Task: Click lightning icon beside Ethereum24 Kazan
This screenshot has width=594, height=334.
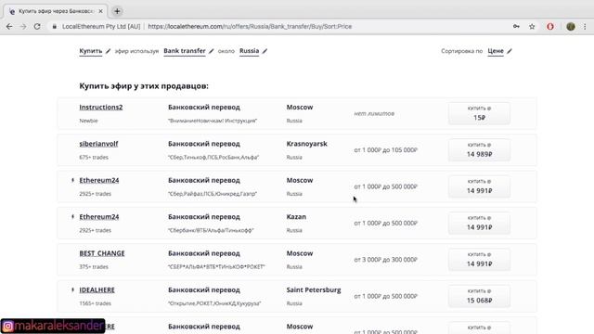Action: [72, 217]
